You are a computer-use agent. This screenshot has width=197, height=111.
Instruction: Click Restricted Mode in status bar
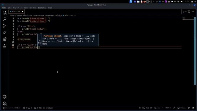tap(12, 108)
